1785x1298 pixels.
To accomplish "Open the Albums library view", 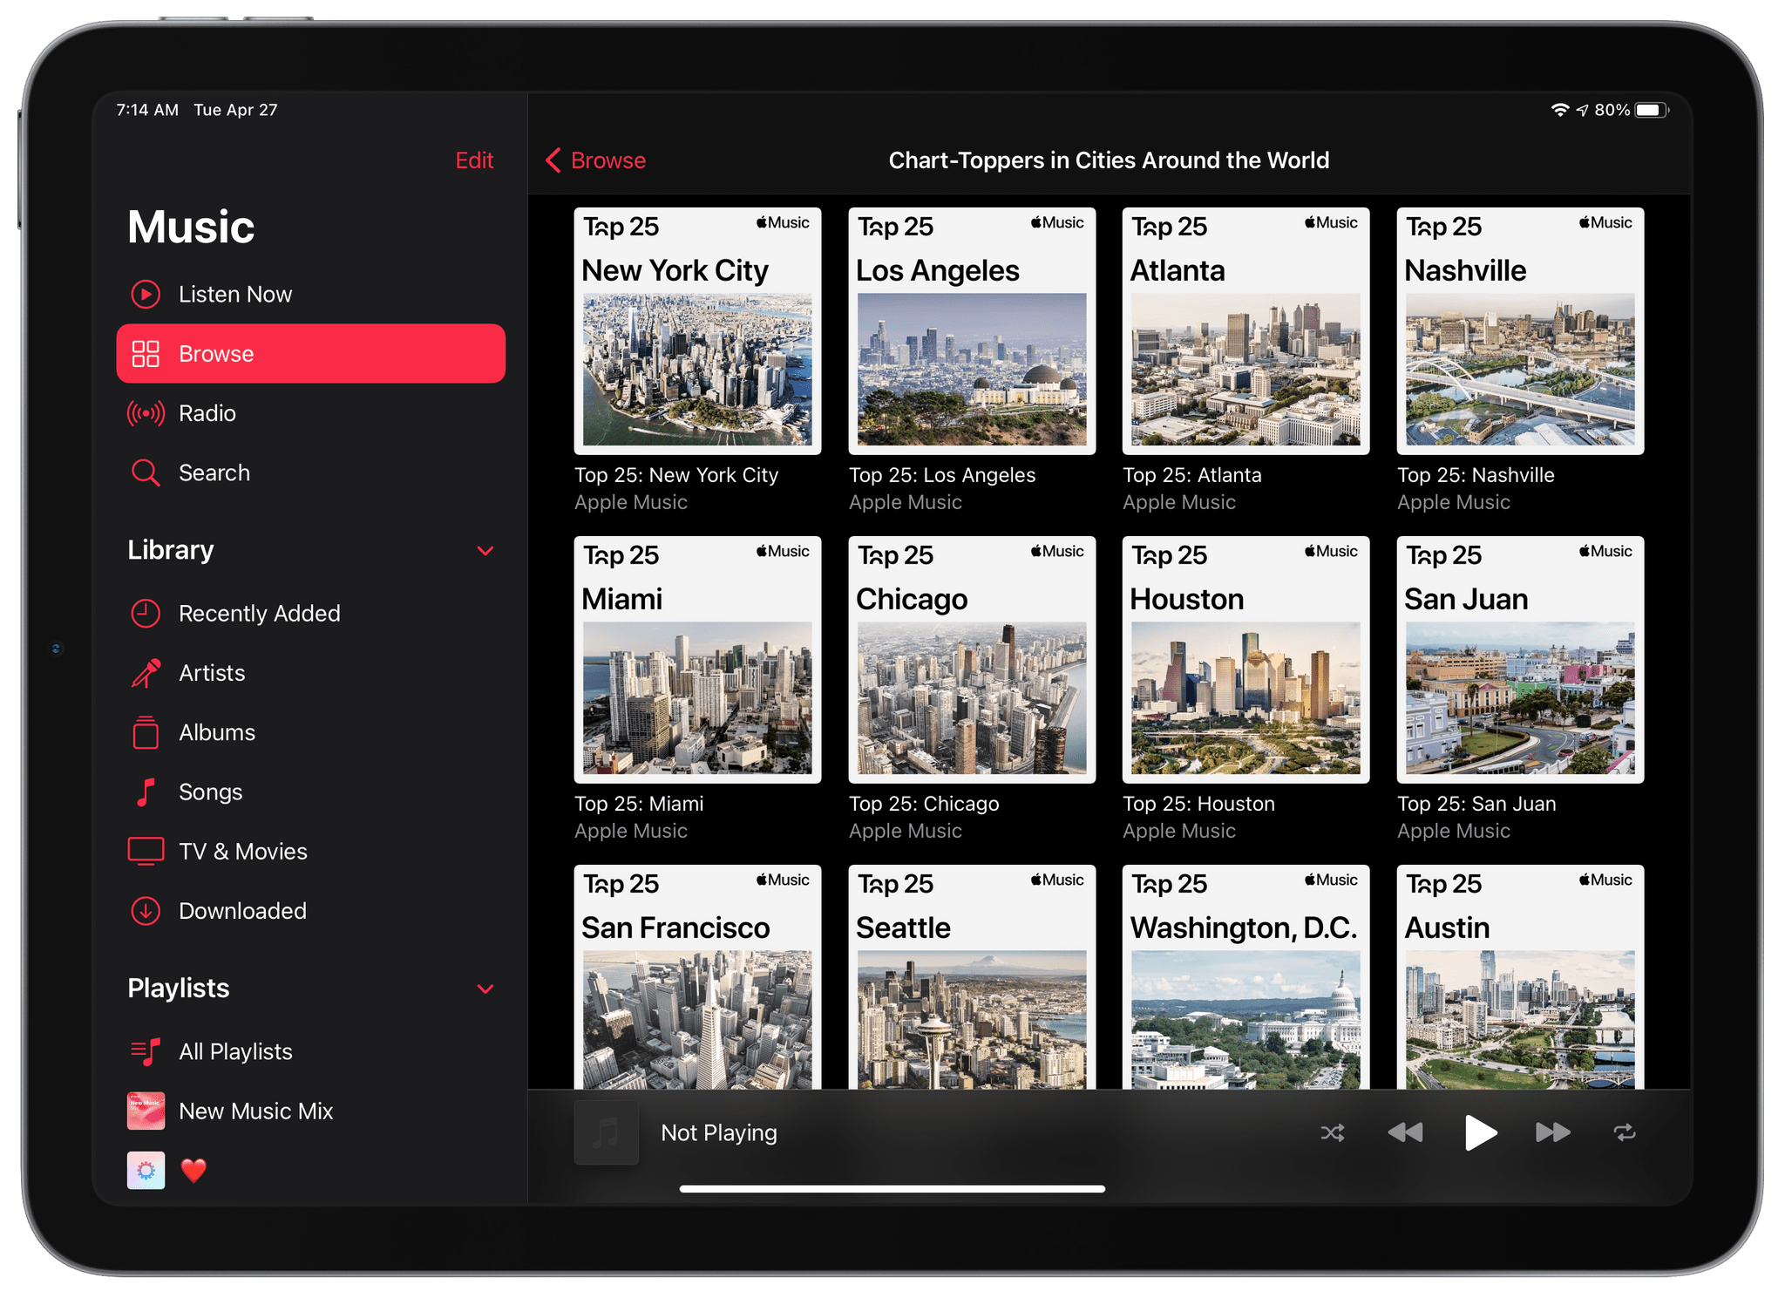I will pos(311,732).
